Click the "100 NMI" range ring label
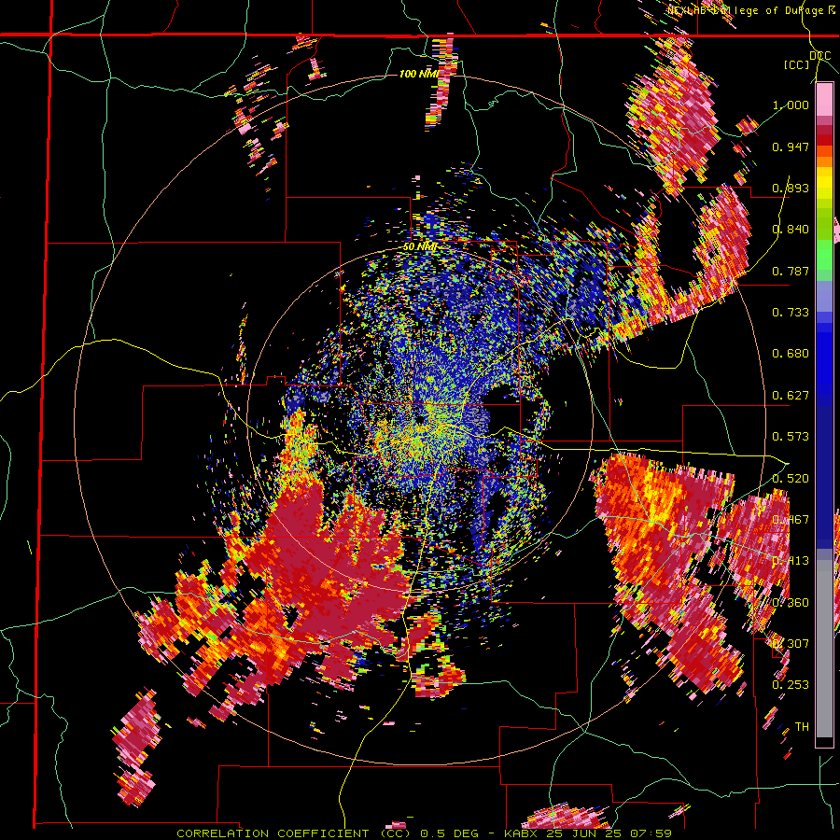This screenshot has width=840, height=840. [x=419, y=74]
